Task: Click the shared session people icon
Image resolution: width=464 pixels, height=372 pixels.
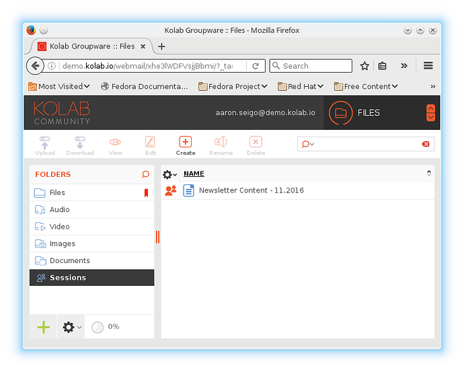Action: click(x=171, y=190)
